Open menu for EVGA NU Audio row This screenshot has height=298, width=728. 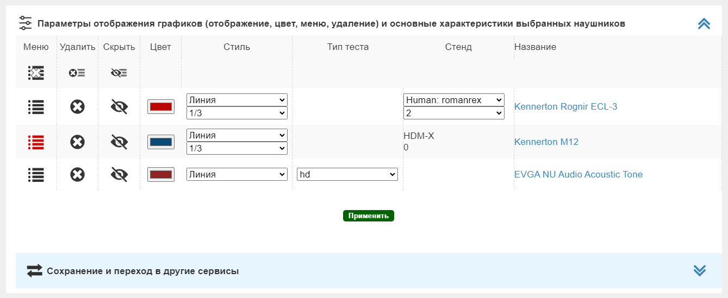coord(36,174)
